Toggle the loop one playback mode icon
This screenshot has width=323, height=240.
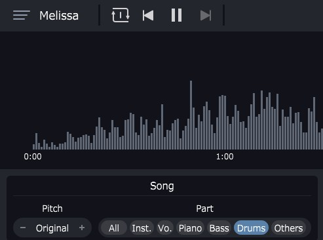click(x=121, y=15)
